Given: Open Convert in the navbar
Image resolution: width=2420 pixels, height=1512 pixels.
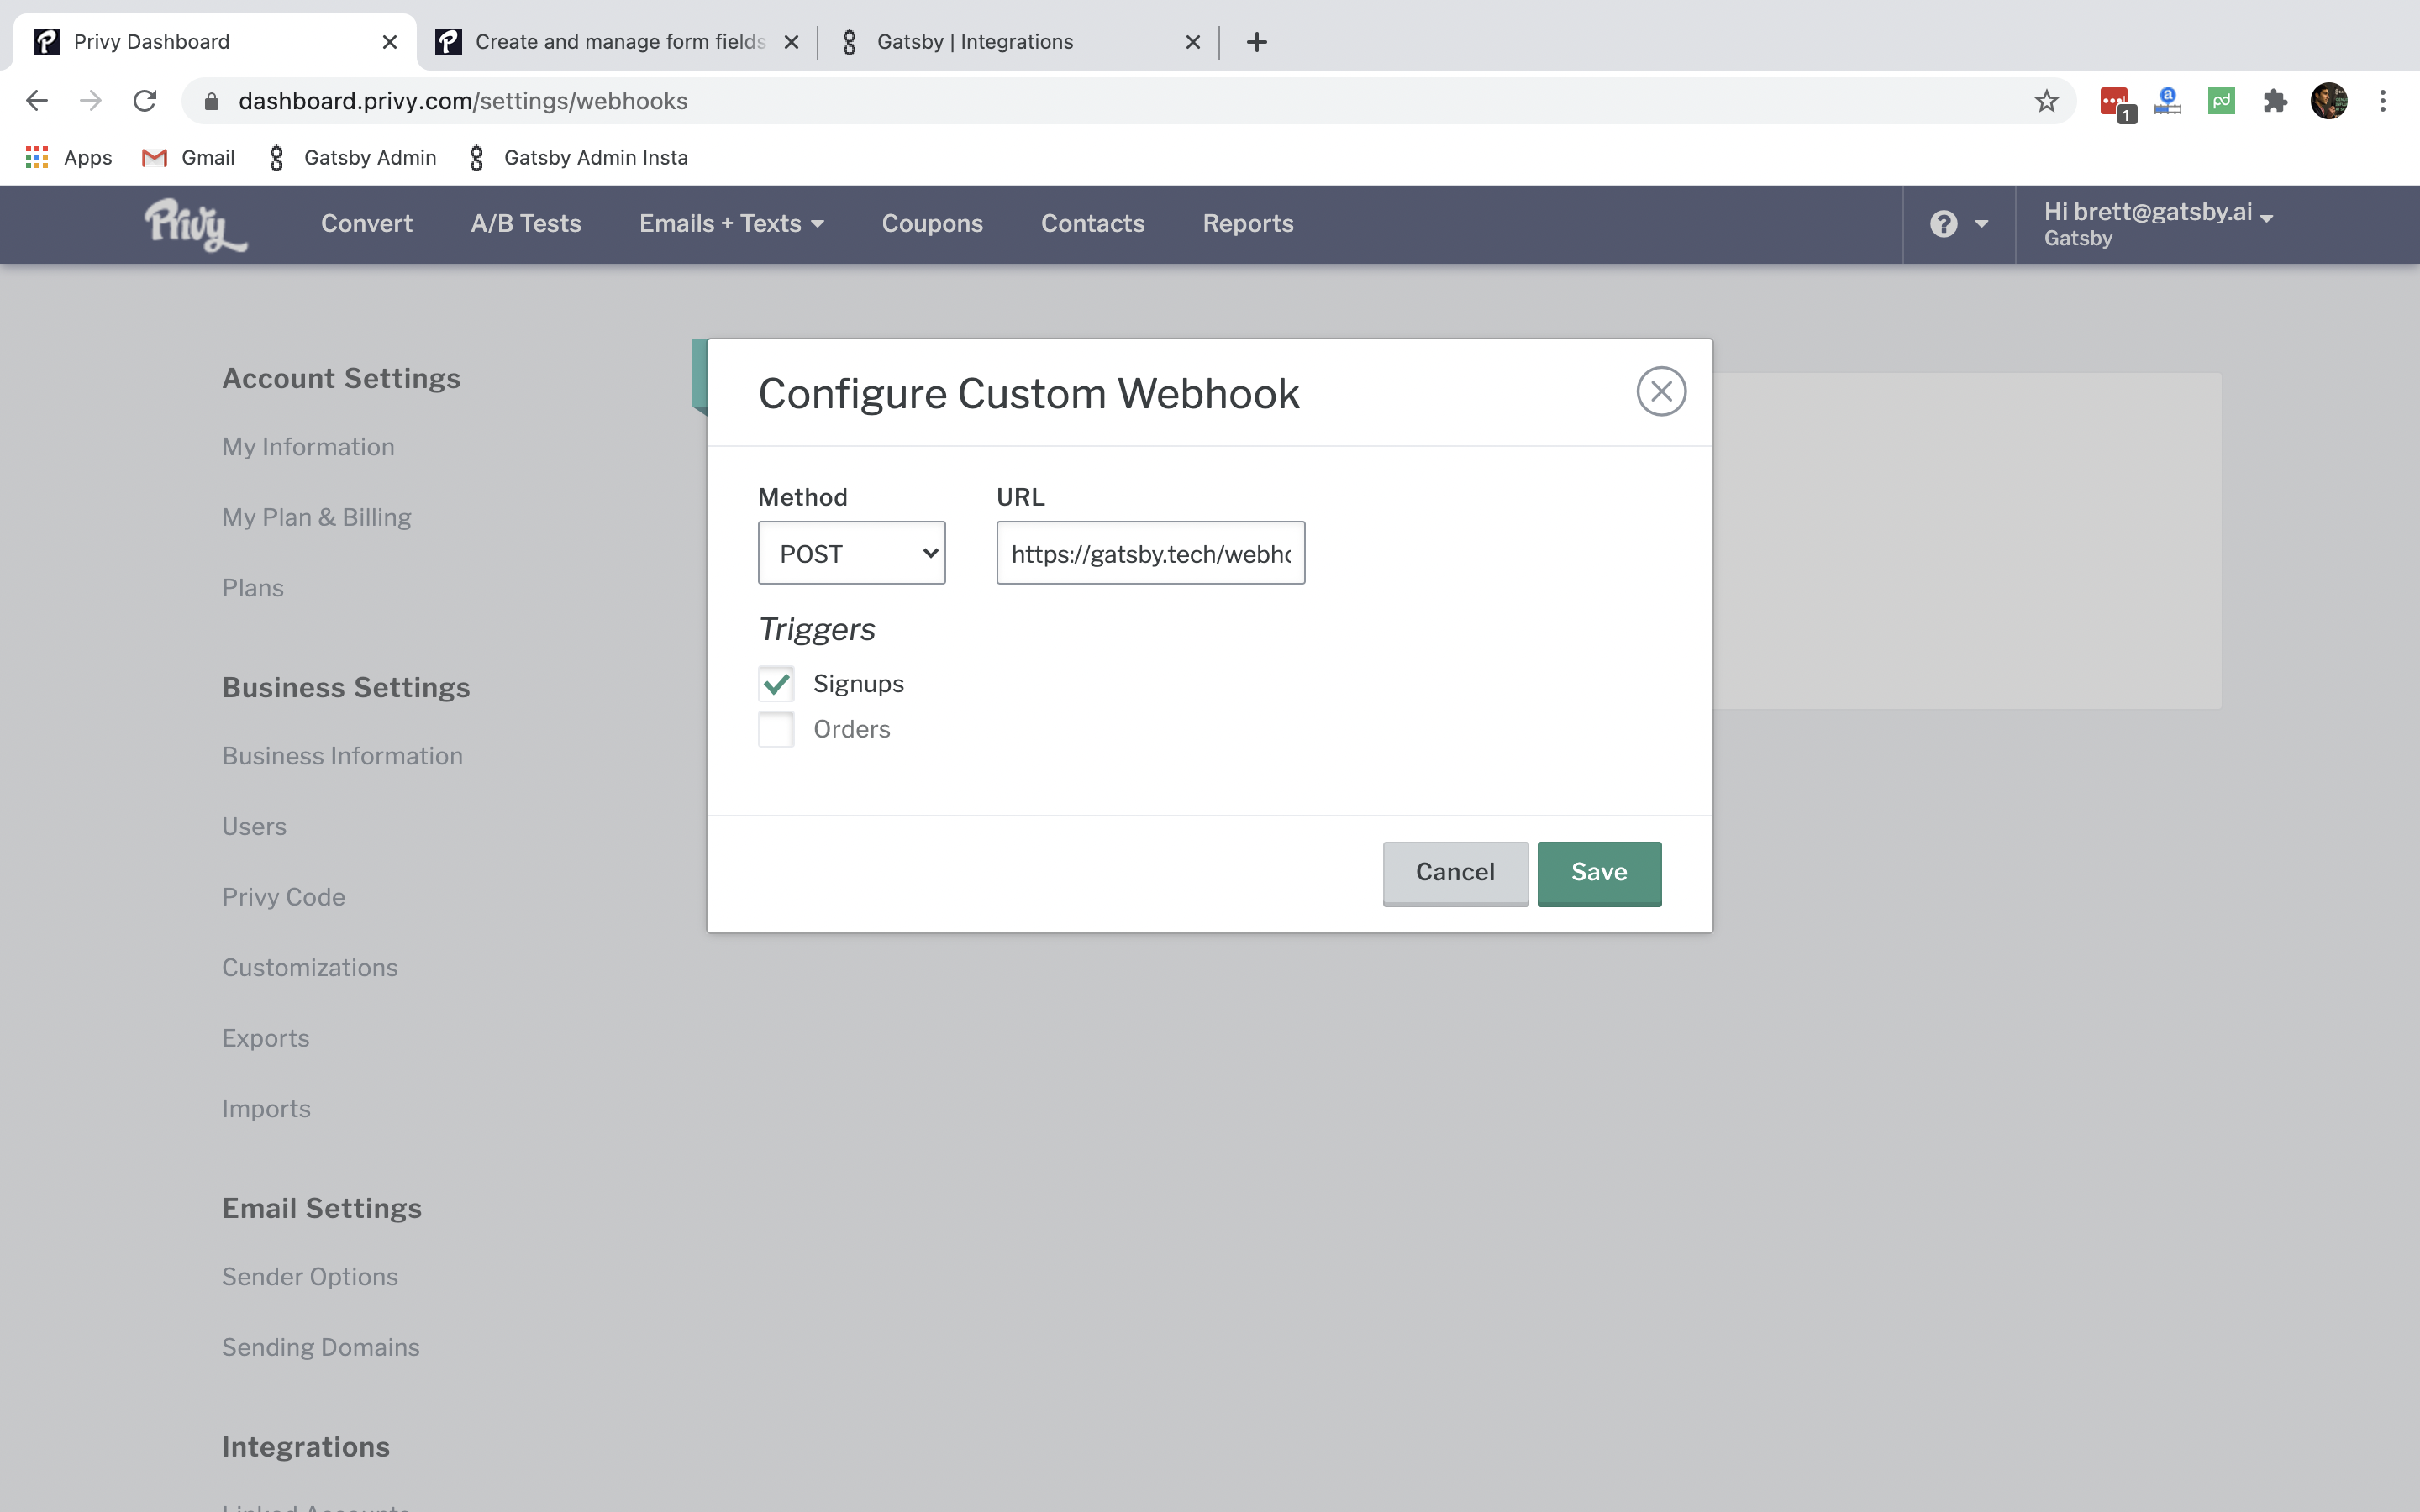Looking at the screenshot, I should pyautogui.click(x=367, y=224).
